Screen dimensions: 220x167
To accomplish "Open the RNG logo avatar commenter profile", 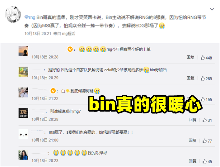I will 23,113.
